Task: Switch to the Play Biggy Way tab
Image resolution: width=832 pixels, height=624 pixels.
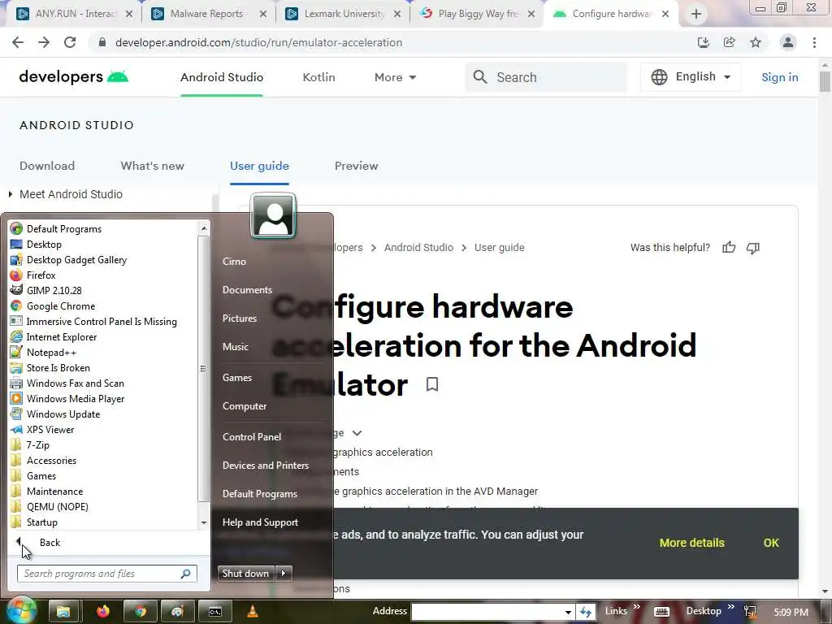Action: (477, 14)
